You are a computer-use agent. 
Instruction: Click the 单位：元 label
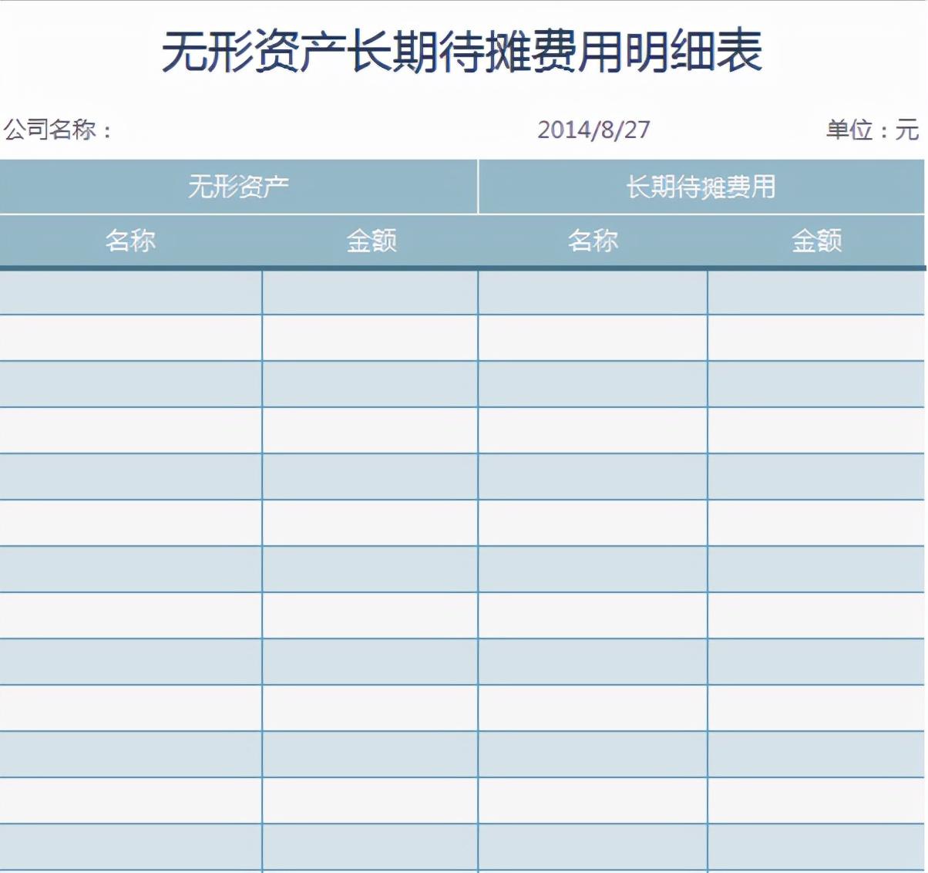[x=873, y=130]
